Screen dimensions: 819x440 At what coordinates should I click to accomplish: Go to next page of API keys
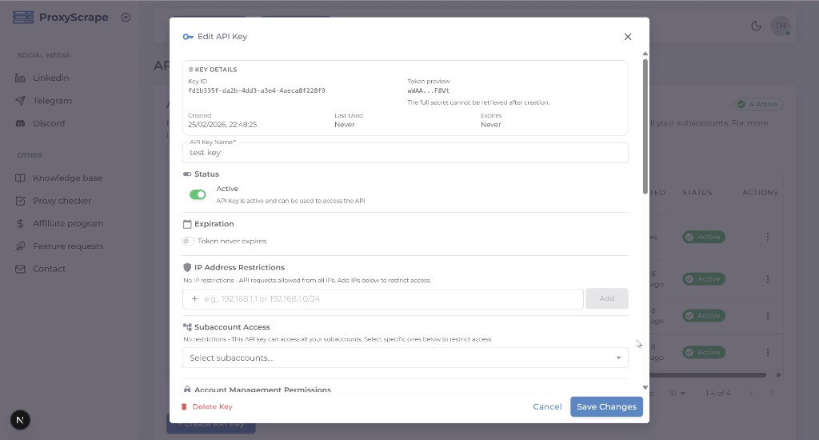772,393
